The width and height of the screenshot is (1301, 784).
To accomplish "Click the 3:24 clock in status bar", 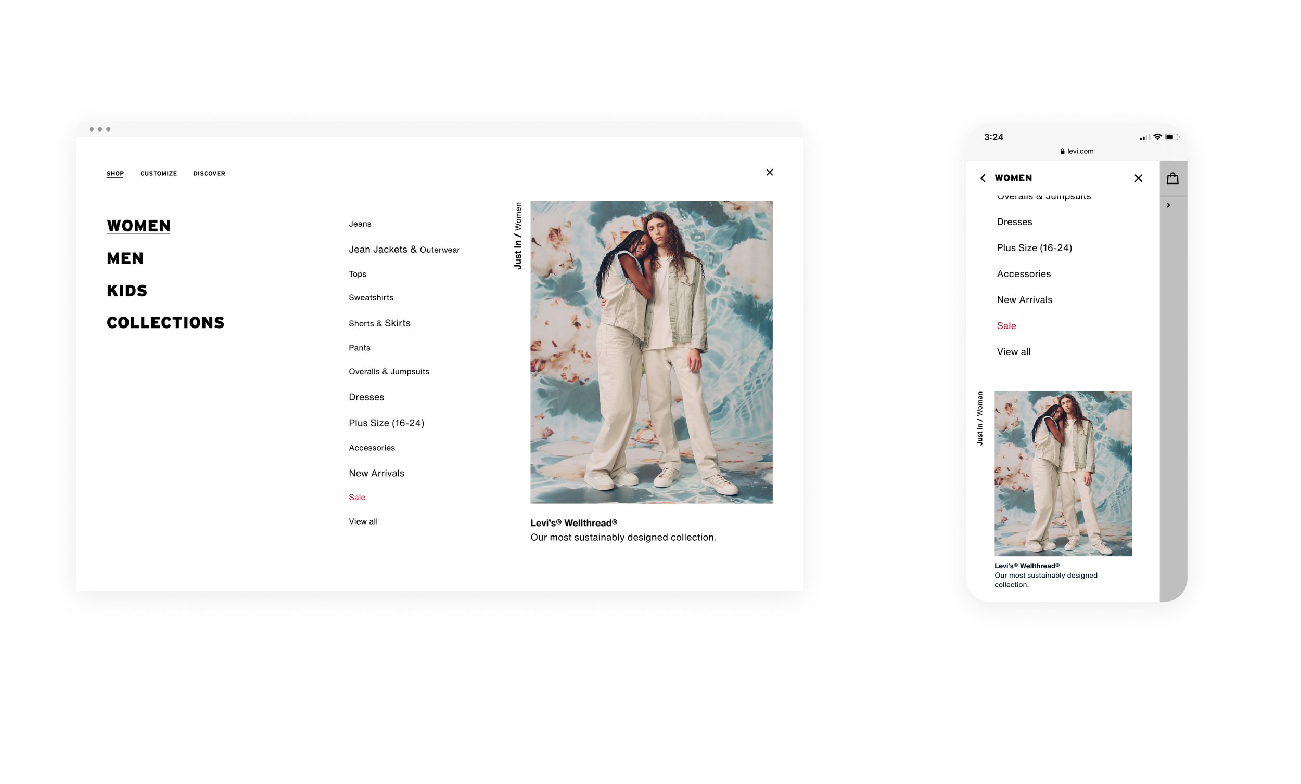I will [993, 137].
